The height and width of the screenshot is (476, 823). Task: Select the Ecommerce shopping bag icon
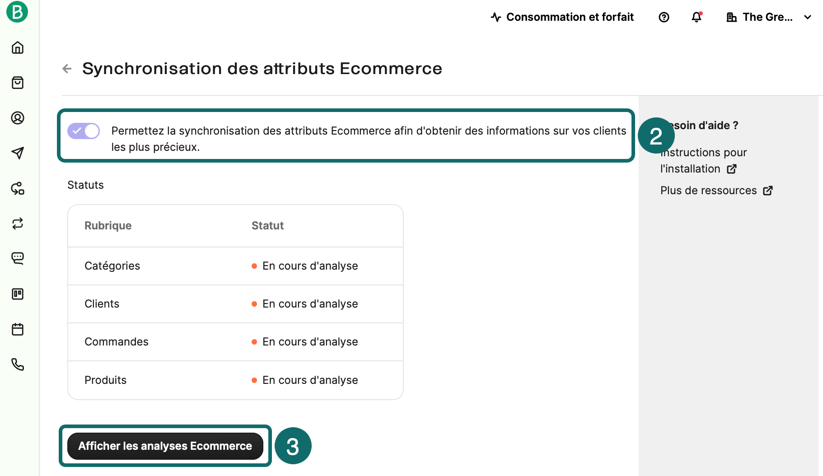coord(17,83)
